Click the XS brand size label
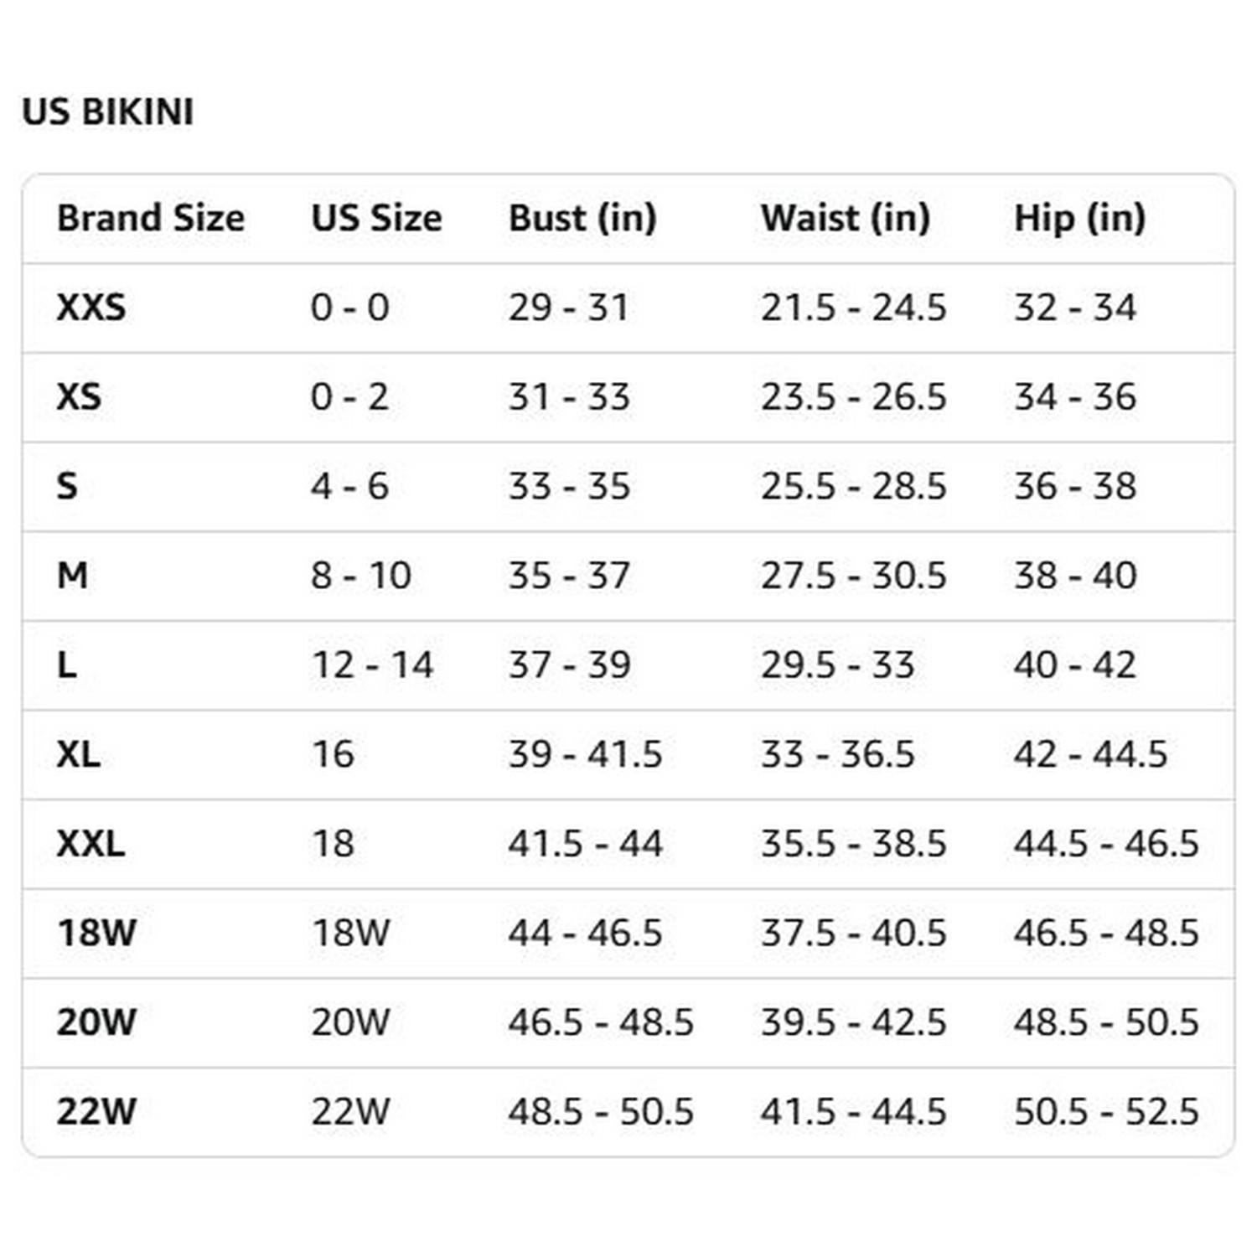The height and width of the screenshot is (1257, 1257). click(79, 396)
